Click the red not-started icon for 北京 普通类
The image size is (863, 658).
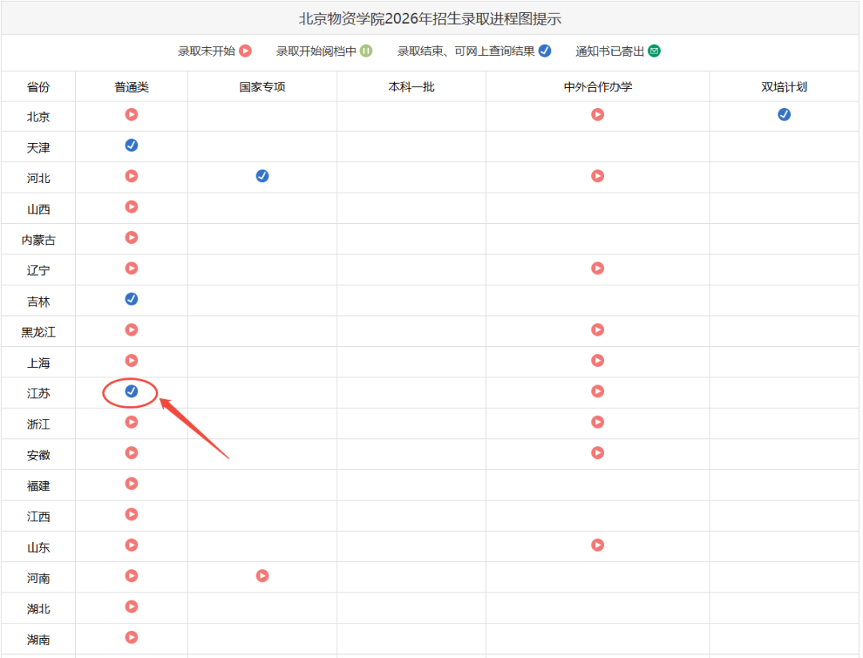point(132,114)
